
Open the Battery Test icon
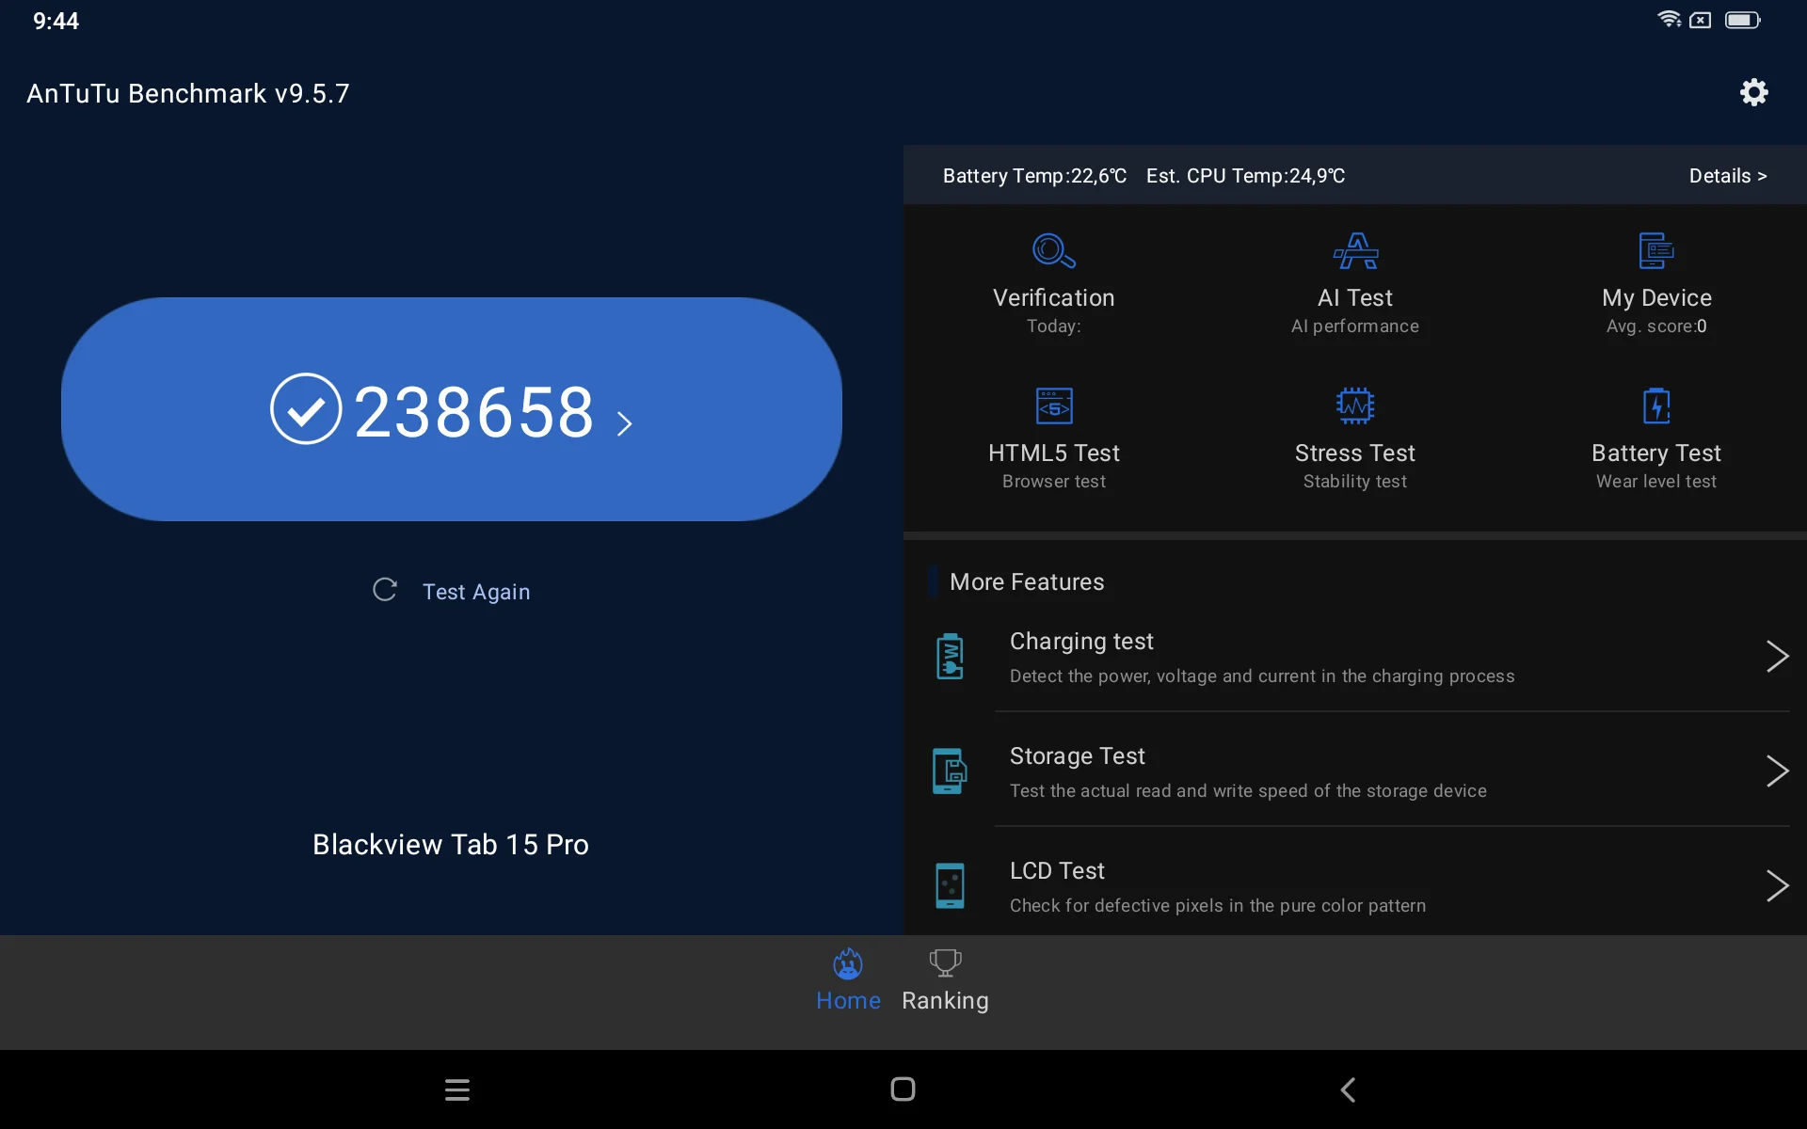[x=1655, y=406]
